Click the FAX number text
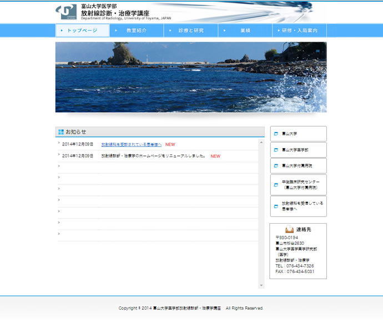 click(295, 271)
